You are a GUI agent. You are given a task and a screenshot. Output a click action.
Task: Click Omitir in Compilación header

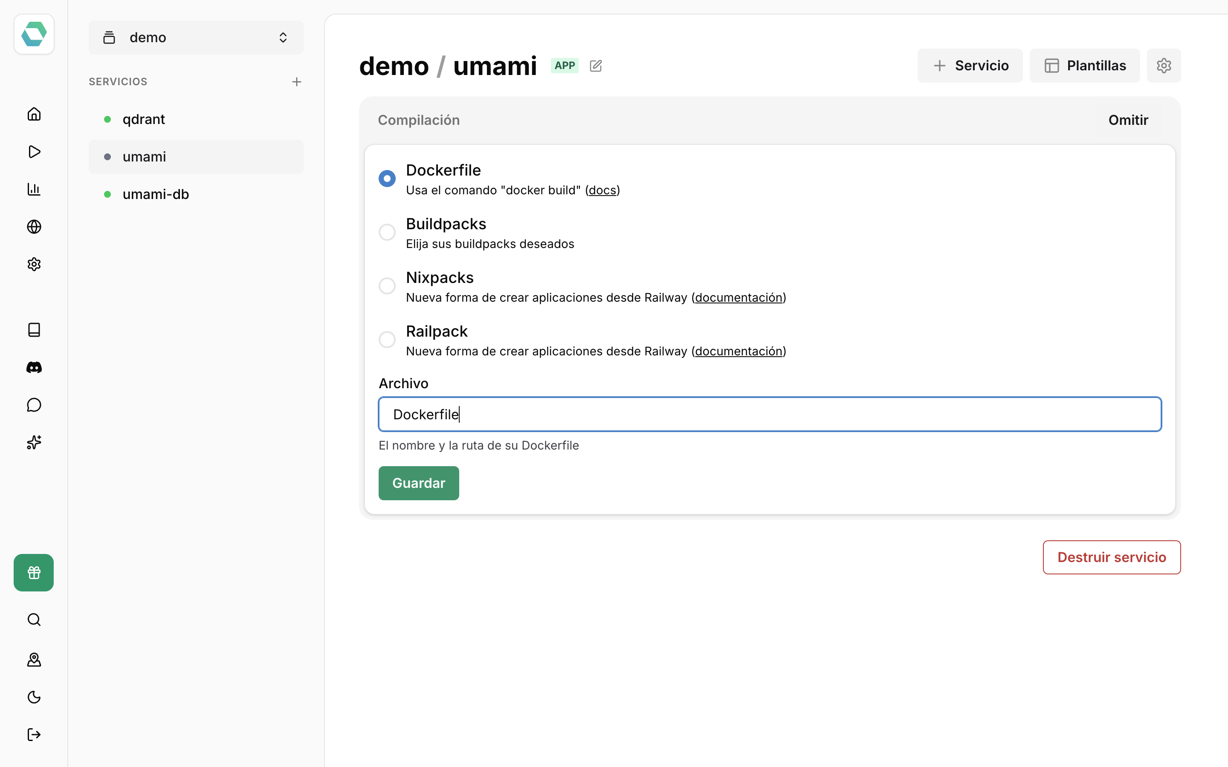1128,120
